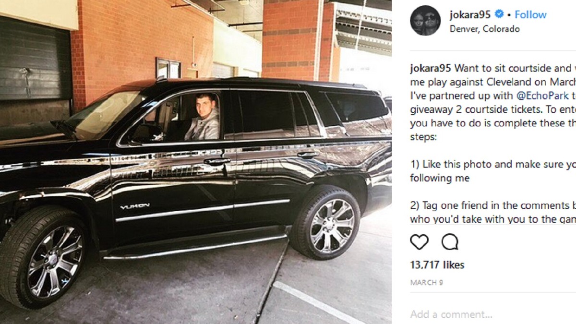
Task: Open comments via the speech bubble icon
Action: [450, 241]
